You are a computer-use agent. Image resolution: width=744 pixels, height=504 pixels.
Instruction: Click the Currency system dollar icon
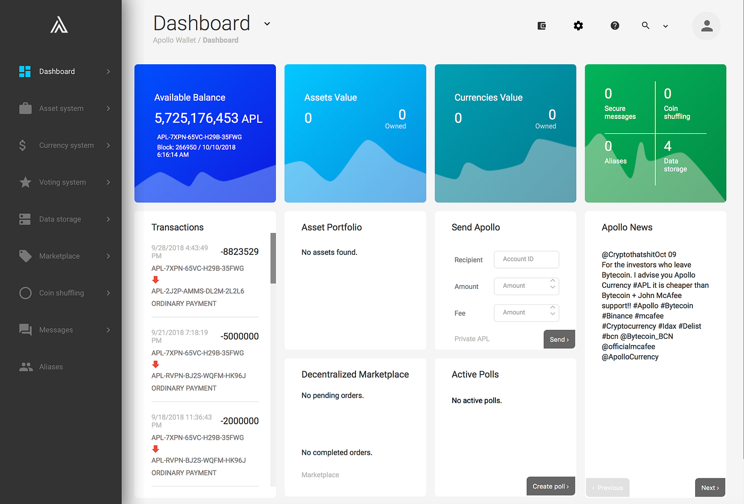[x=22, y=146]
